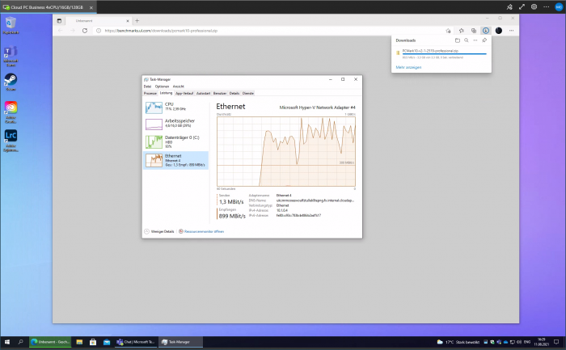This screenshot has width=566, height=350.
Task: Switch to the Dienste tab
Action: click(248, 94)
